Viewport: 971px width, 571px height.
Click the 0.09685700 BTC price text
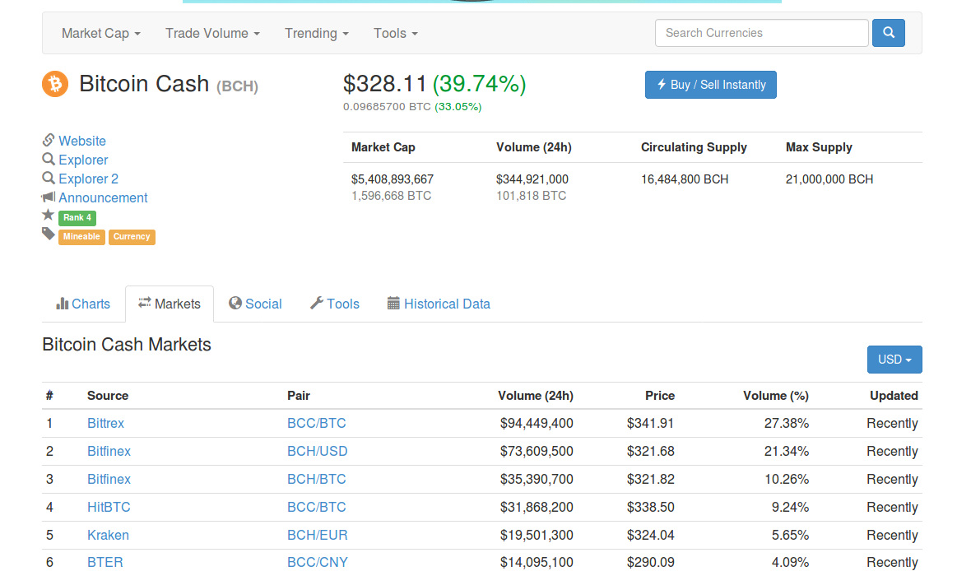coord(387,106)
